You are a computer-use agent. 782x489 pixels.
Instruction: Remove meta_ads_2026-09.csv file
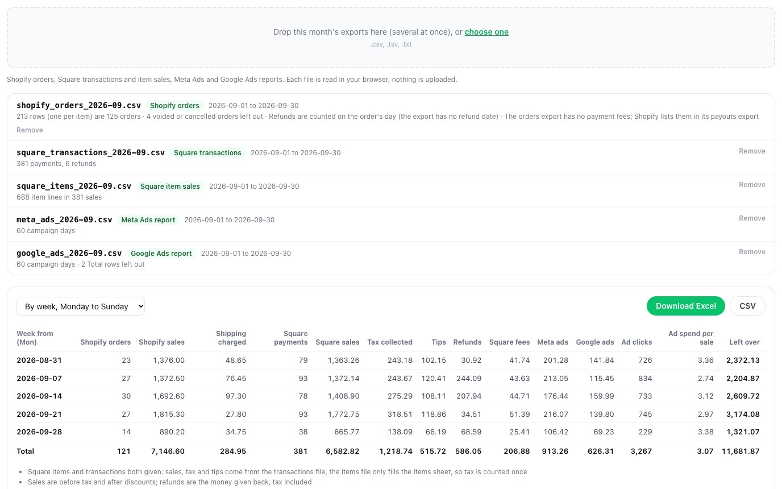pos(752,218)
